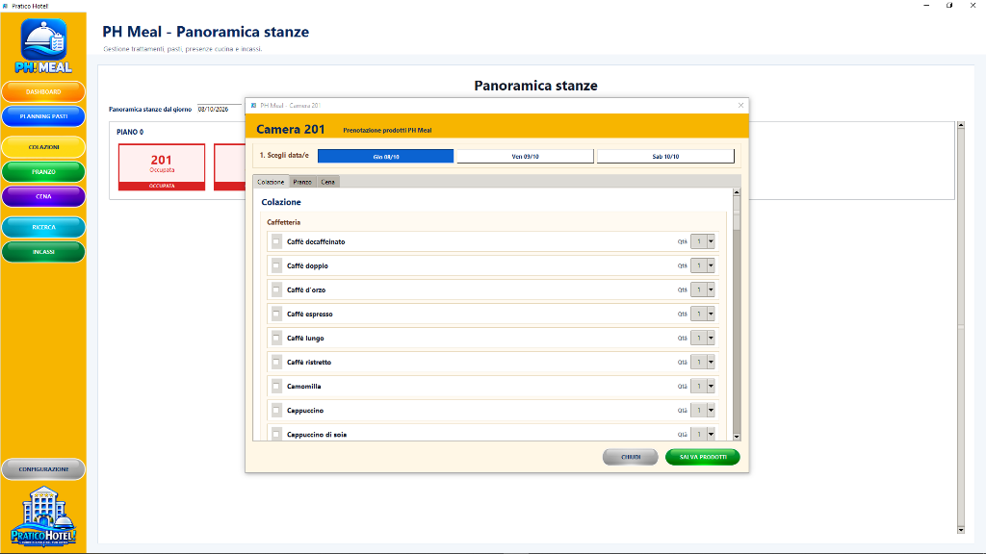Click the Pratico Hotel title bar icon
The height and width of the screenshot is (554, 986).
point(6,6)
